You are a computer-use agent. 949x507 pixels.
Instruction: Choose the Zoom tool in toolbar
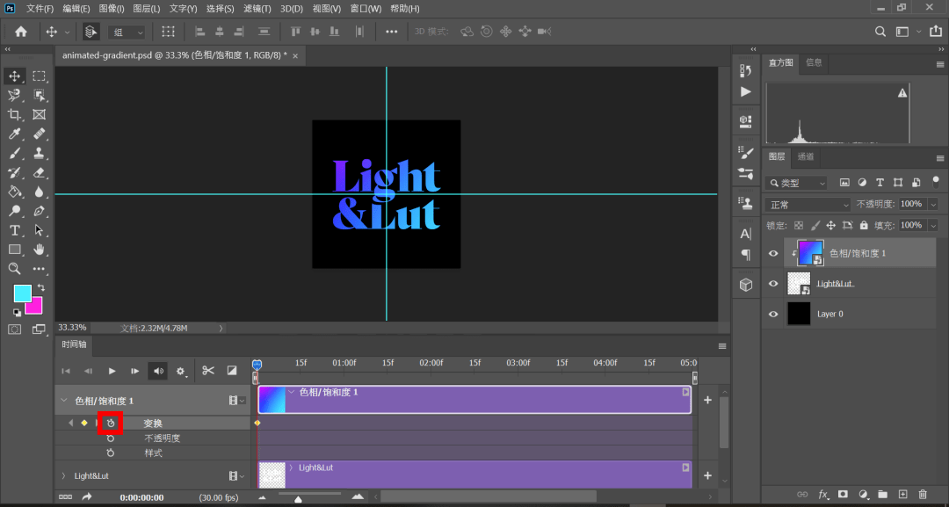pyautogui.click(x=15, y=269)
